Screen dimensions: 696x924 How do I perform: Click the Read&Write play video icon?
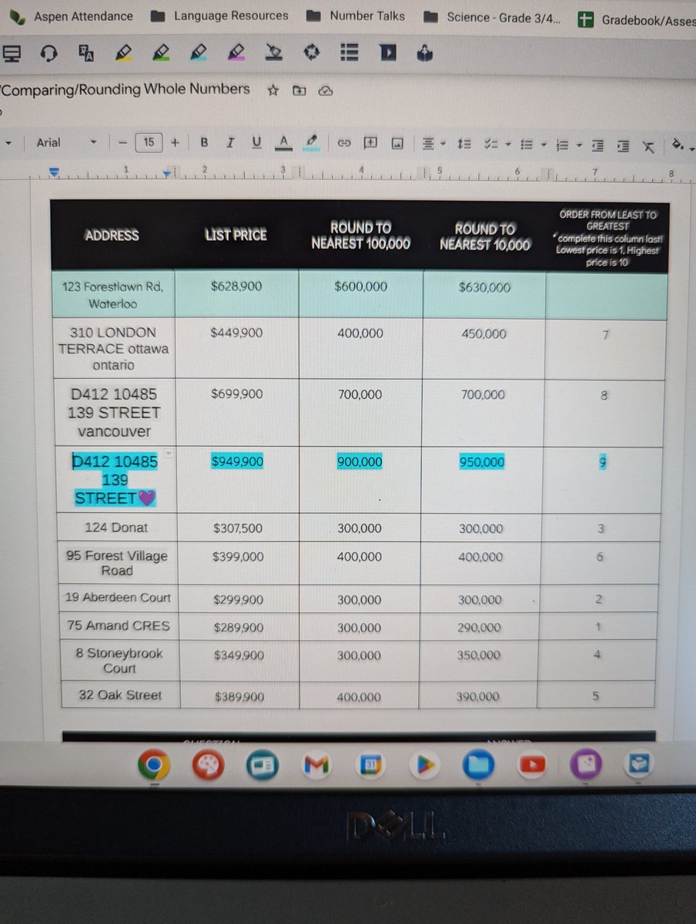(x=388, y=52)
